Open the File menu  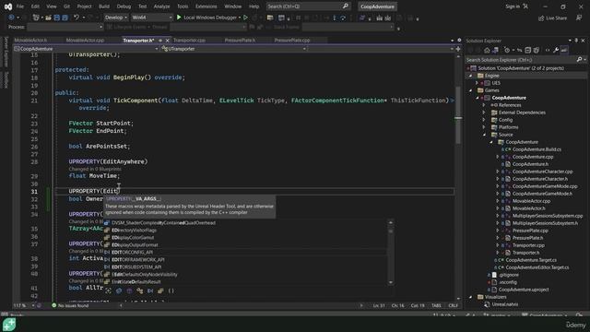pos(19,6)
